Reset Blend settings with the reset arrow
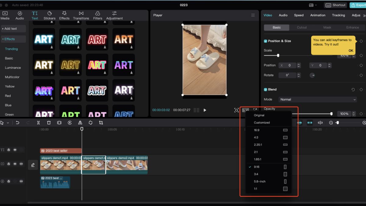 click(353, 90)
